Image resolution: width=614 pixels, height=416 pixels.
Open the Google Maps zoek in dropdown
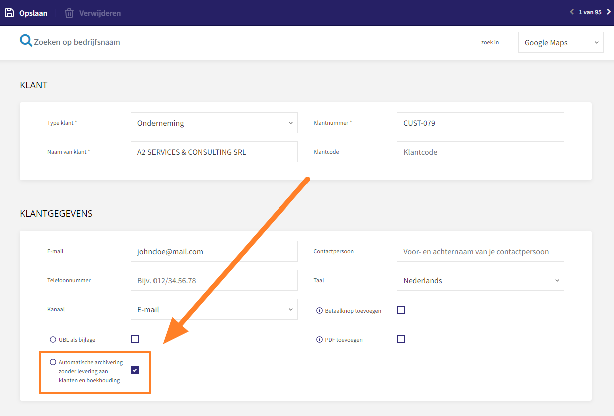[561, 43]
